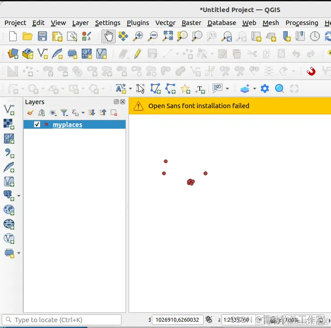Image resolution: width=331 pixels, height=328 pixels.
Task: Select the Zoom Out magnifier tool
Action: coord(153,36)
